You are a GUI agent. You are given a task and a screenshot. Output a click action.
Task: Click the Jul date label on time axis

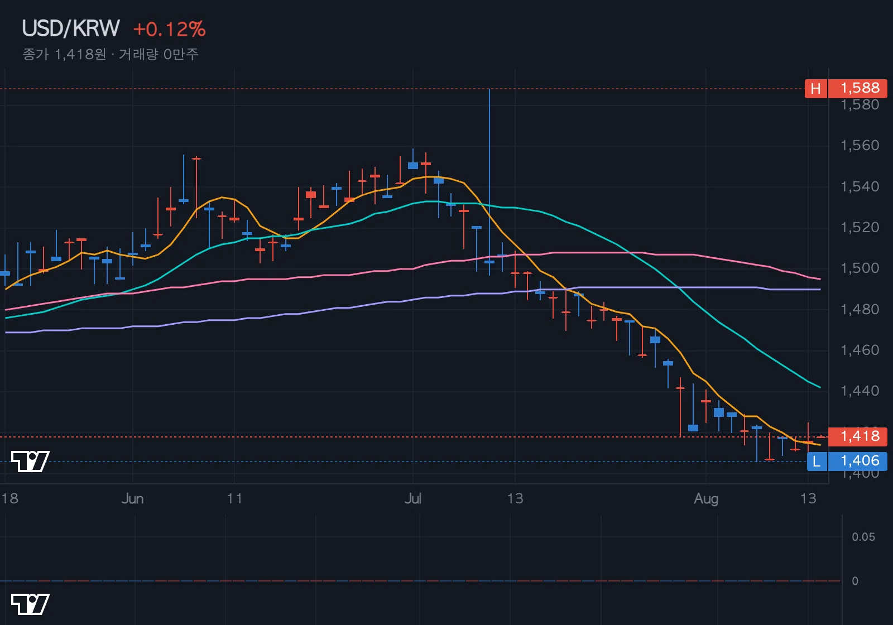(x=413, y=498)
